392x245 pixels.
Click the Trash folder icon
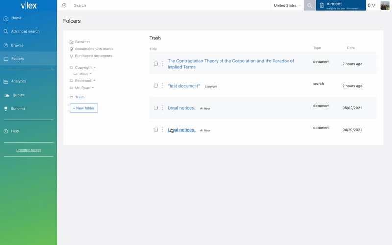pyautogui.click(x=71, y=97)
